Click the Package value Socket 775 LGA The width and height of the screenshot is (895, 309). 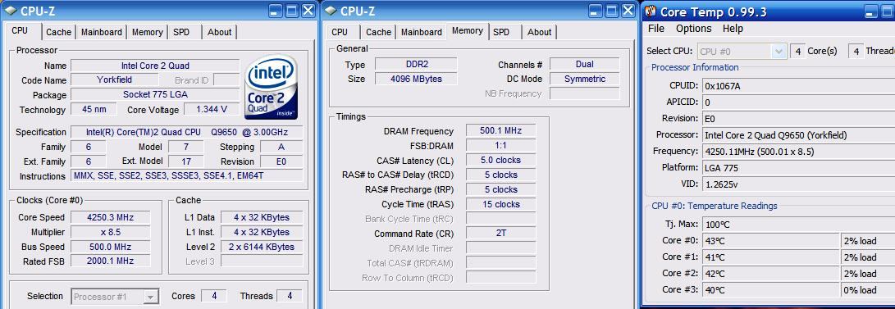pyautogui.click(x=155, y=94)
